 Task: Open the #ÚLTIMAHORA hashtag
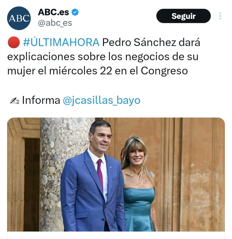pyautogui.click(x=61, y=42)
